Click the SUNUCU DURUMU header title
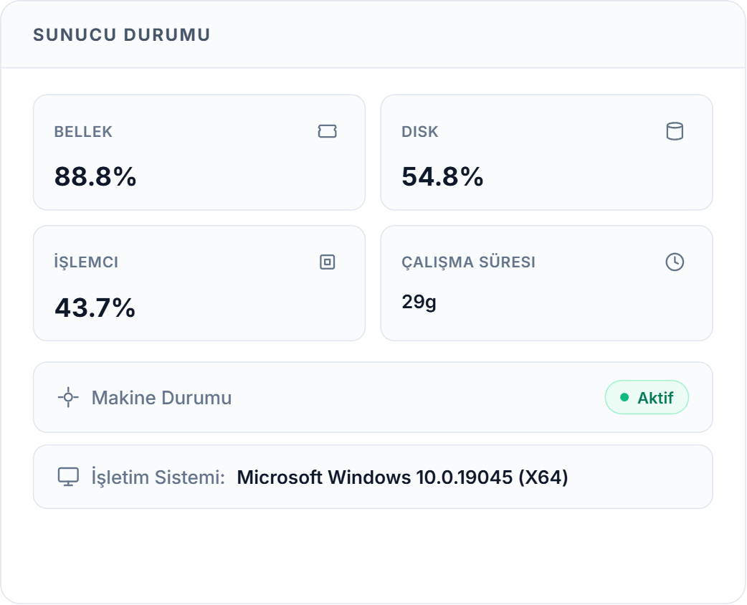747x605 pixels. [121, 35]
